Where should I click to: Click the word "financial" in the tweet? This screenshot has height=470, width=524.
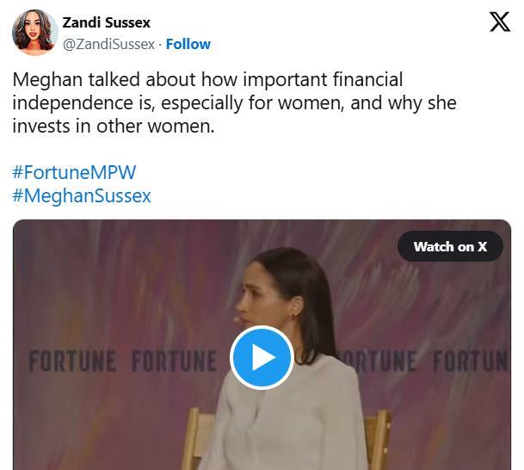[x=361, y=80]
